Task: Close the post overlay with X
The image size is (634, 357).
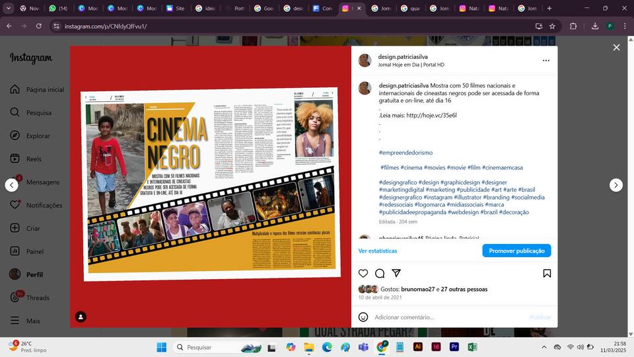Action: click(616, 48)
